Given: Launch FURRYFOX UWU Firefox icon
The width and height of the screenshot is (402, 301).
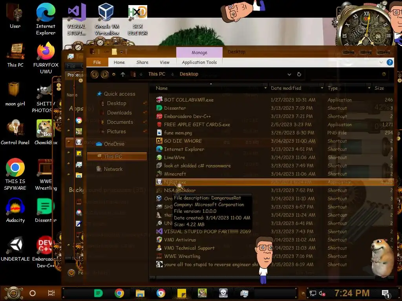Looking at the screenshot, I should click(x=46, y=58).
